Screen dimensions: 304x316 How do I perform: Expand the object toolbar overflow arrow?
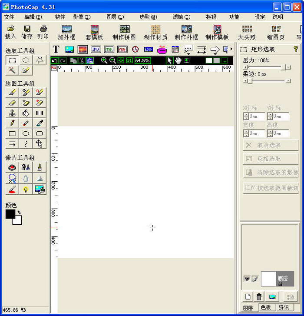click(231, 49)
